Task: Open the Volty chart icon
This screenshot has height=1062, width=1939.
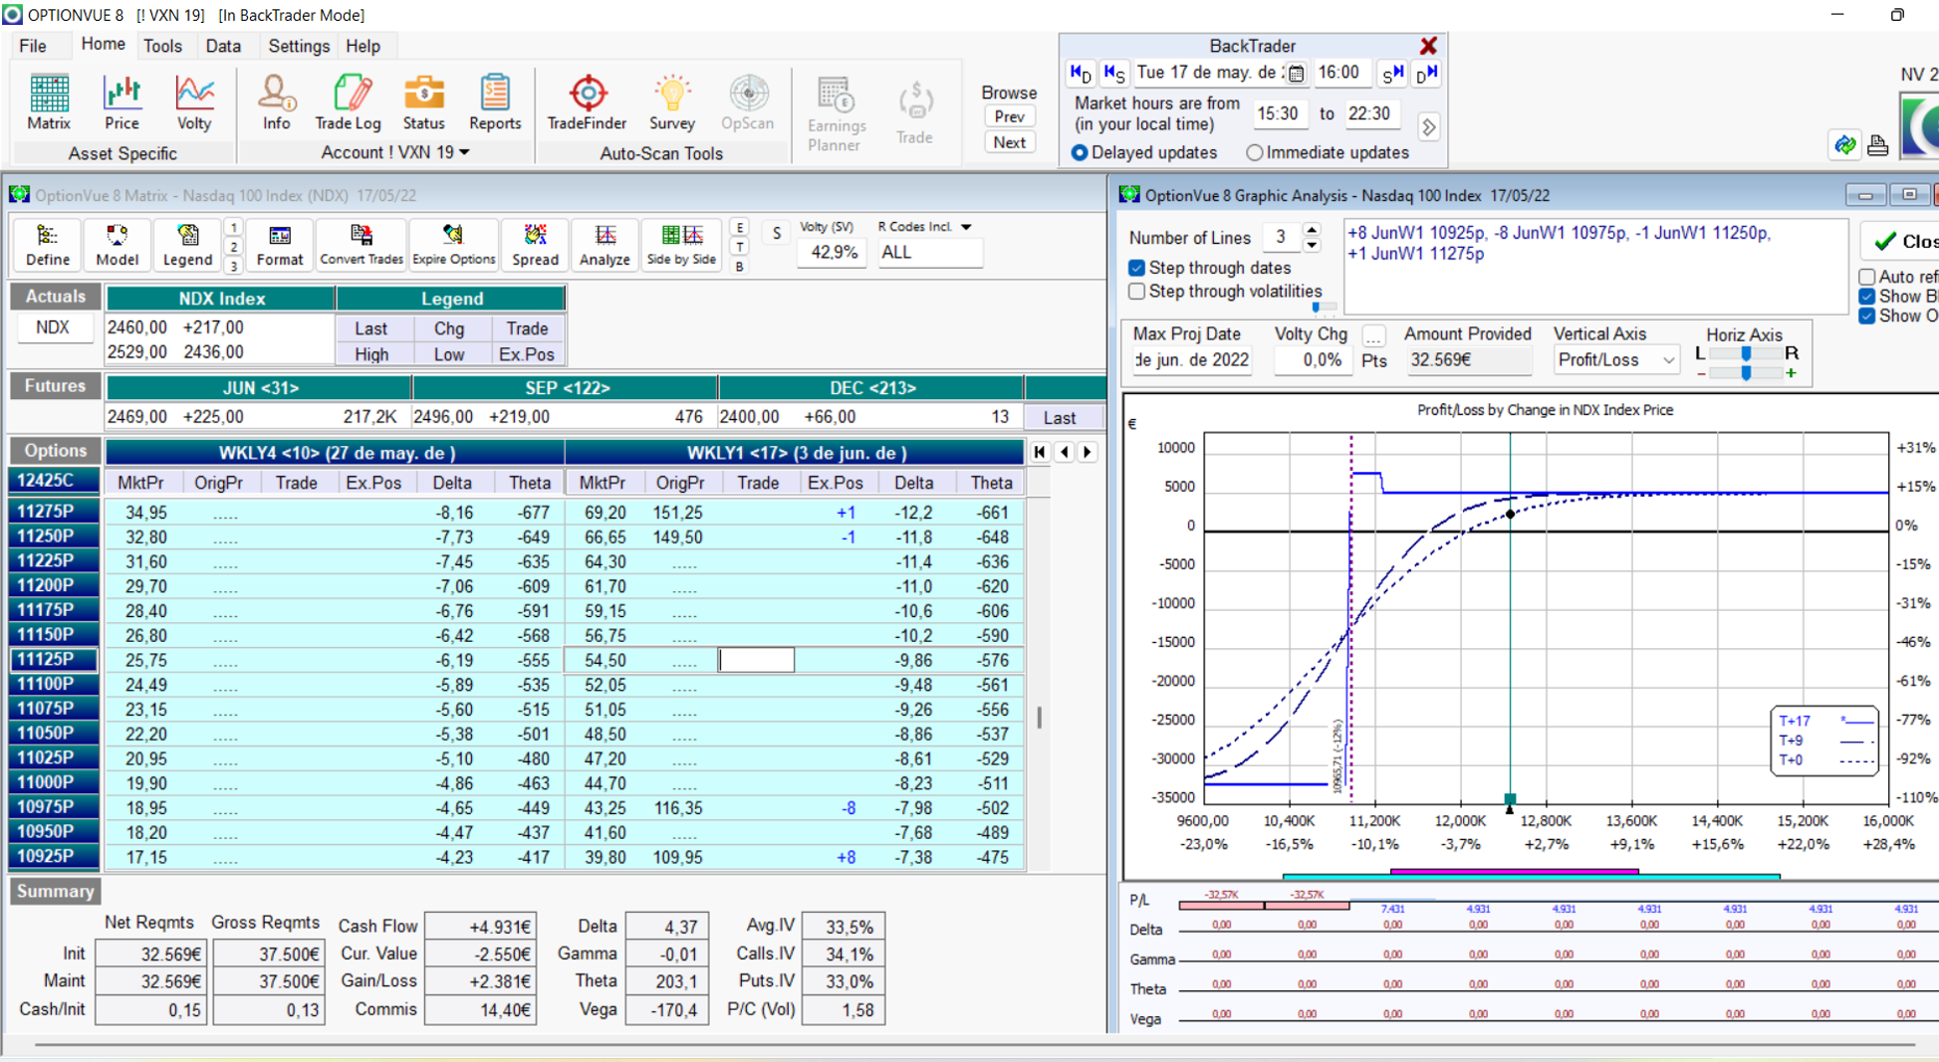Action: (x=194, y=103)
